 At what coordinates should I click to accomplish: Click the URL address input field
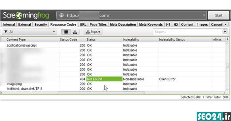tap(132, 15)
